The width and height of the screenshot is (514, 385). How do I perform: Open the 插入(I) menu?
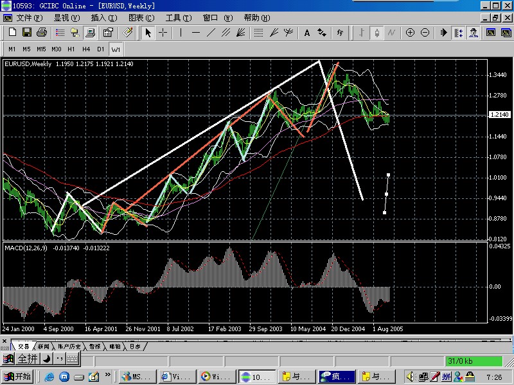pos(104,18)
